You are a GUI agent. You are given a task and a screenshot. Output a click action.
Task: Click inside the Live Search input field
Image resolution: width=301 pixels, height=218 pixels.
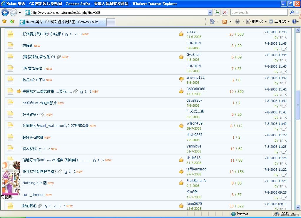point(258,12)
